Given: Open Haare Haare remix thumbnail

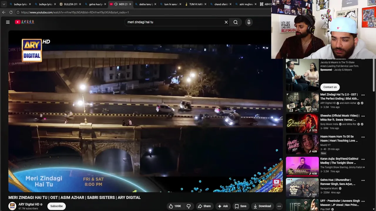Looking at the screenshot, I should tap(302, 144).
